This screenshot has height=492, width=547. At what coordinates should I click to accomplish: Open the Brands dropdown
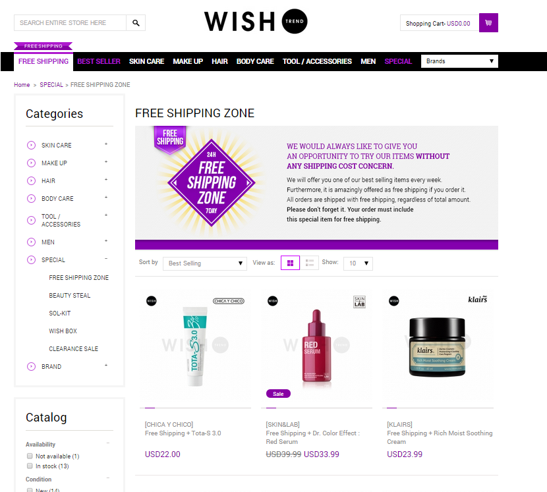[459, 61]
